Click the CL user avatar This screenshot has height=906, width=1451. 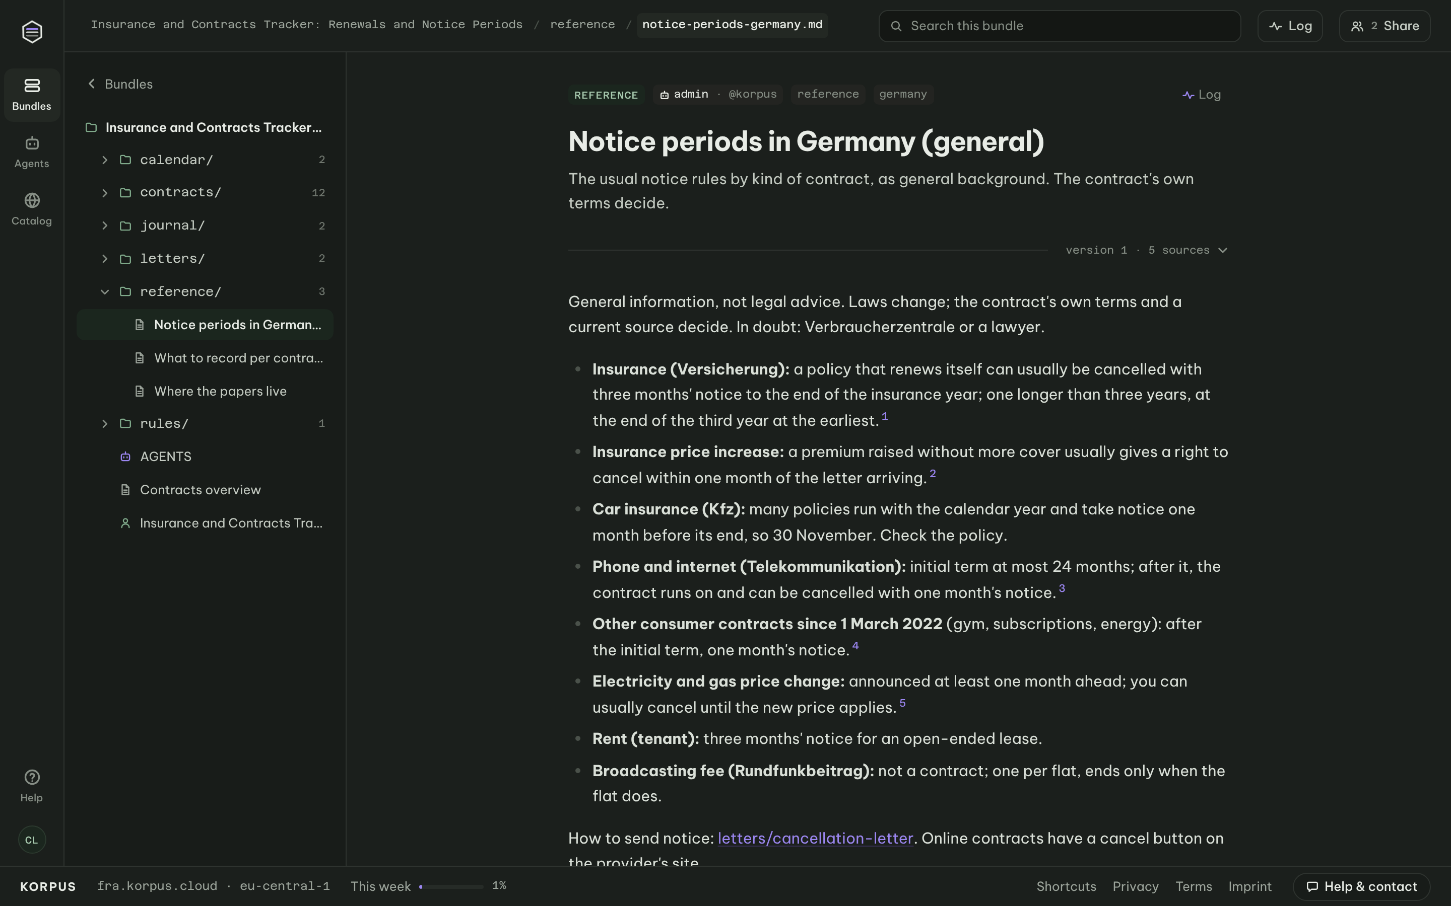tap(32, 840)
